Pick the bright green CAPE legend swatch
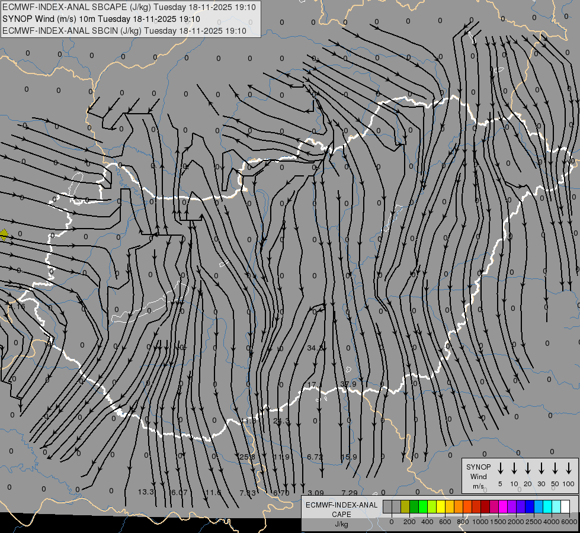Image resolution: width=580 pixels, height=533 pixels. 423,506
